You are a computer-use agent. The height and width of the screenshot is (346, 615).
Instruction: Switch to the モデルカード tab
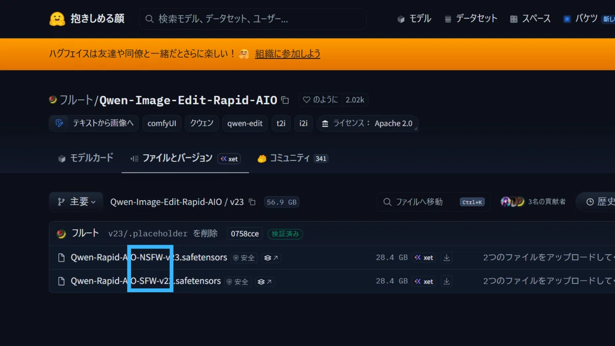click(x=86, y=158)
